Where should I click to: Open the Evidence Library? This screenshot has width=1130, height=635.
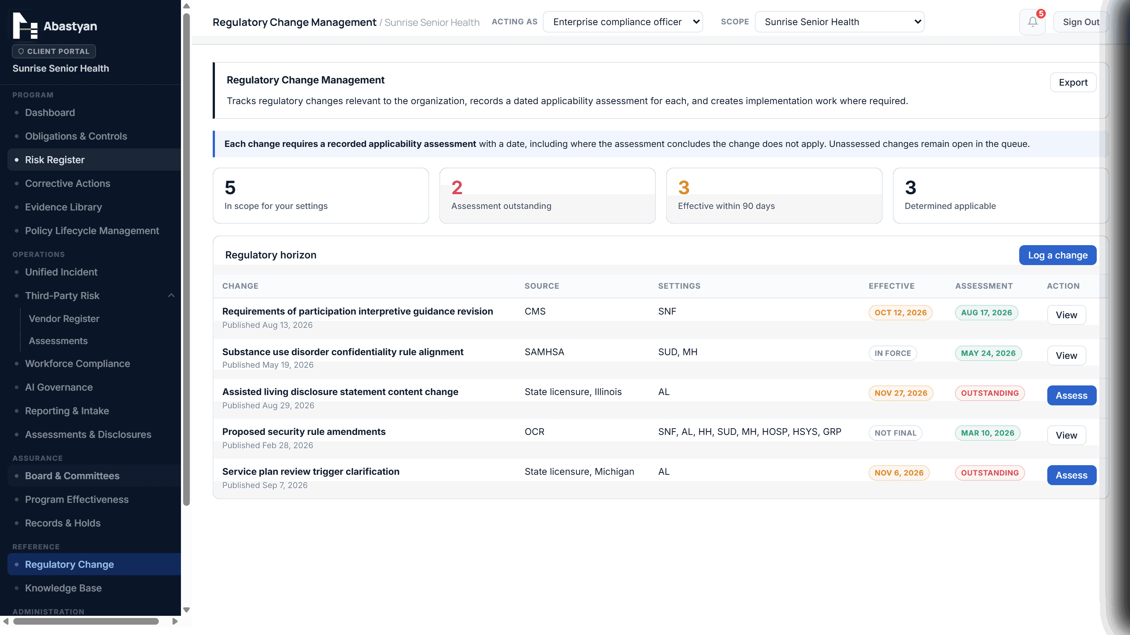[94, 207]
